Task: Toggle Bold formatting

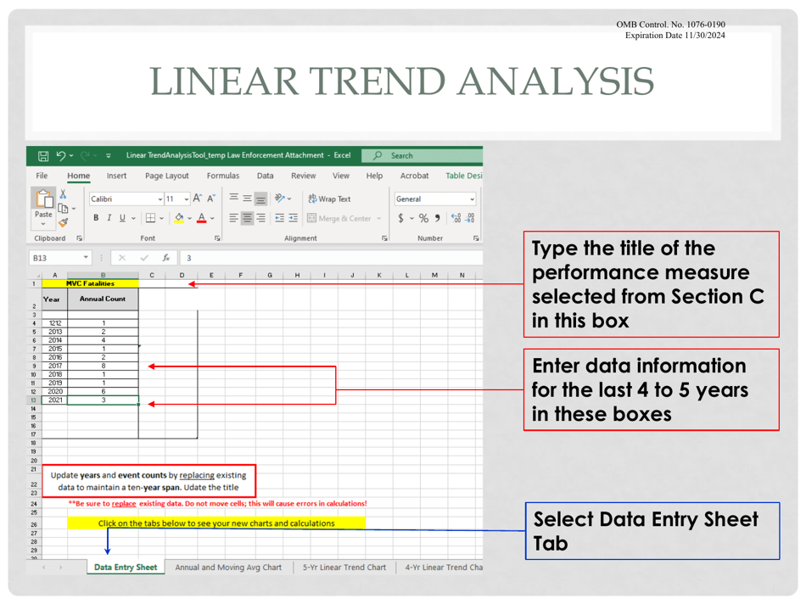Action: [x=96, y=219]
